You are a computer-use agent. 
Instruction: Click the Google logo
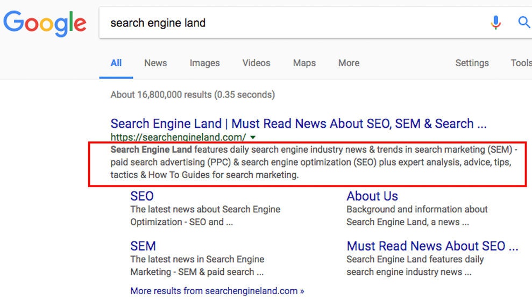(45, 23)
